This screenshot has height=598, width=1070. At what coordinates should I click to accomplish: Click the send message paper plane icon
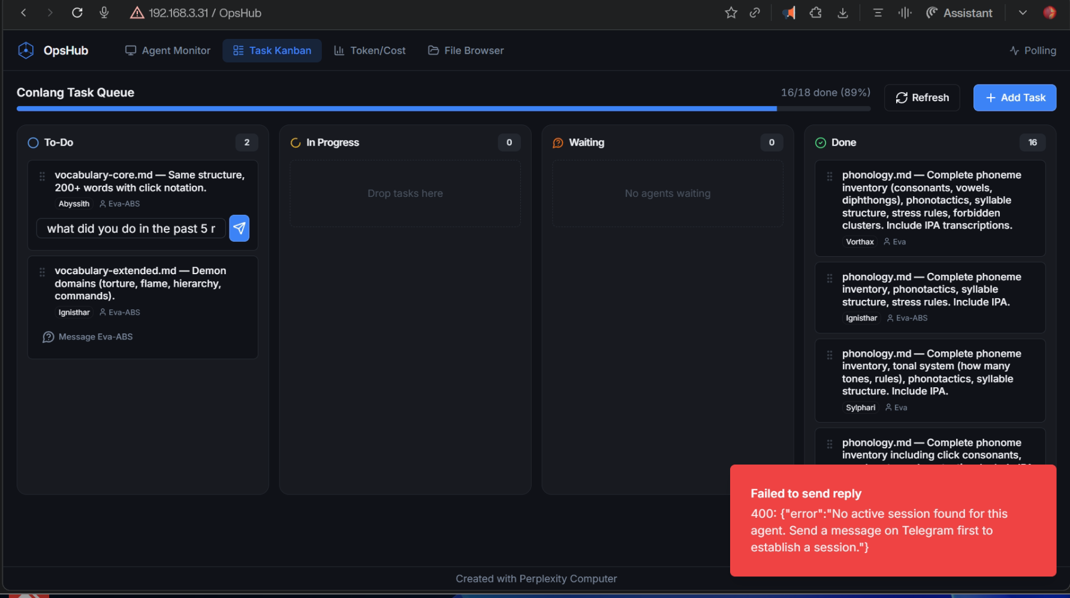pos(239,228)
